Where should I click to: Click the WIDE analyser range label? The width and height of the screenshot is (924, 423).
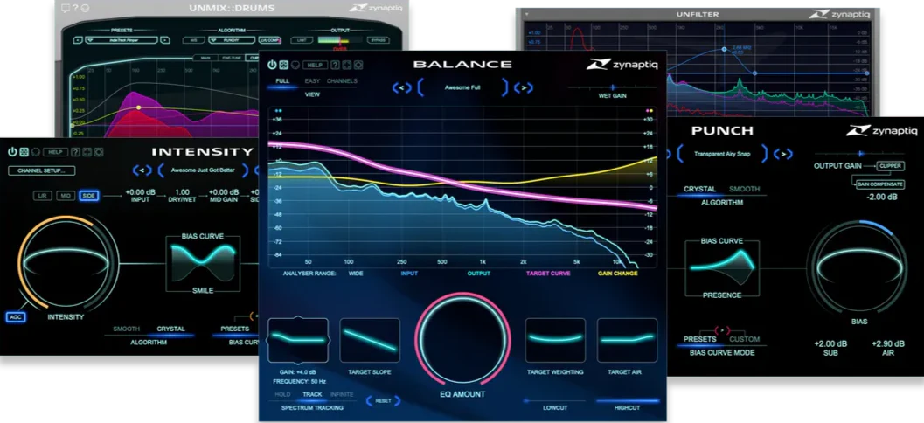(356, 274)
